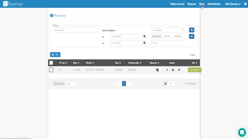Click the blue download export button
The width and height of the screenshot is (248, 139).
tap(192, 37)
